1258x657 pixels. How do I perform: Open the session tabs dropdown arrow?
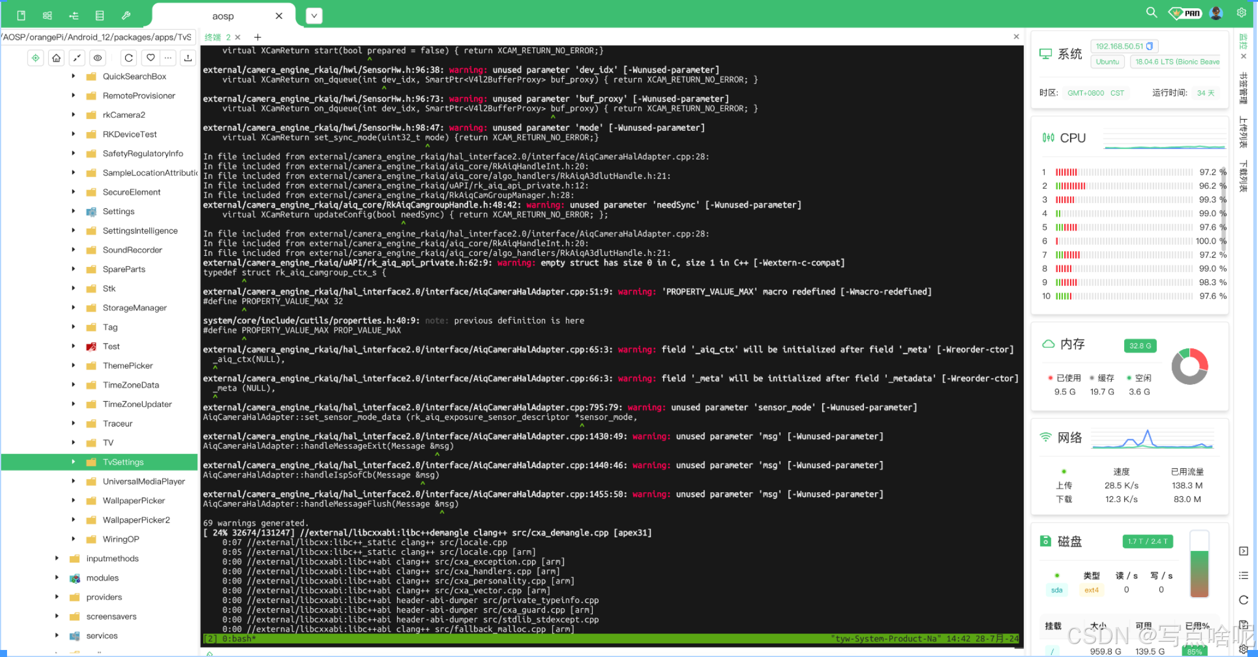pos(314,16)
